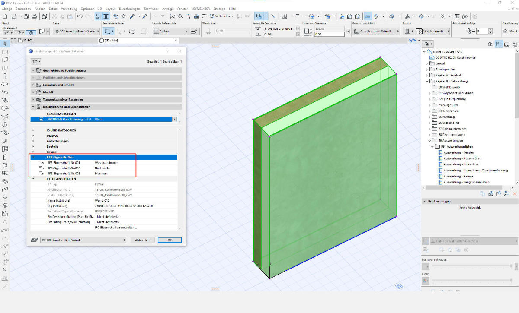Toggle the grid display icon
Image resolution: width=519 pixels, height=313 pixels.
(x=106, y=16)
